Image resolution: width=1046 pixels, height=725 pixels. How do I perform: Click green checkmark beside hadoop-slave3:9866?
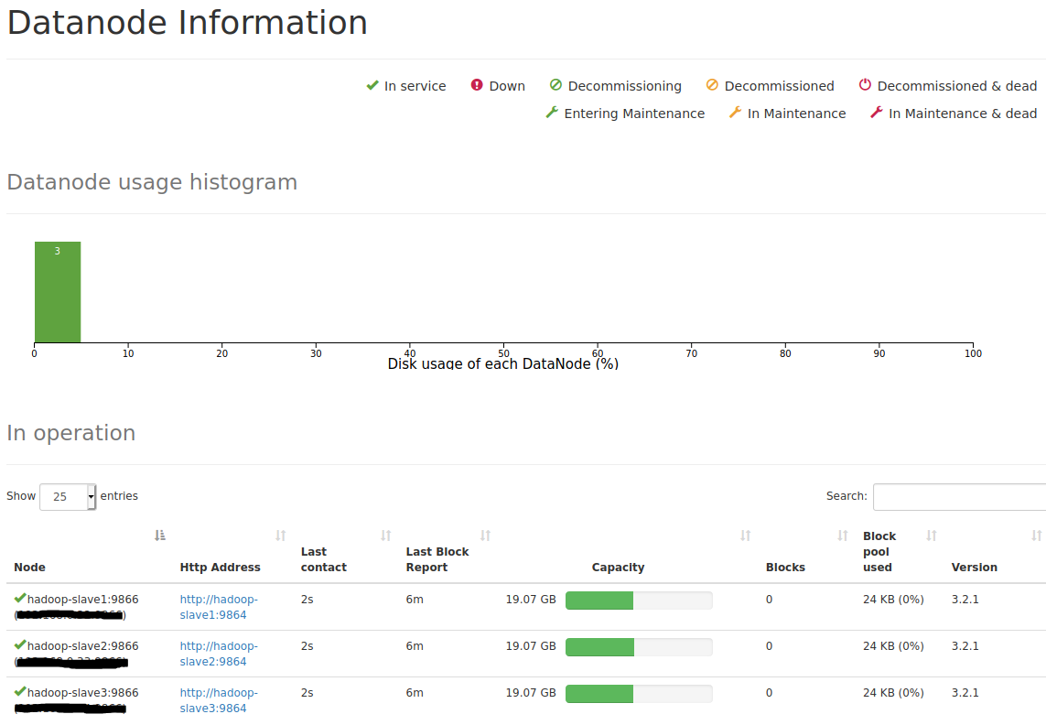click(18, 692)
